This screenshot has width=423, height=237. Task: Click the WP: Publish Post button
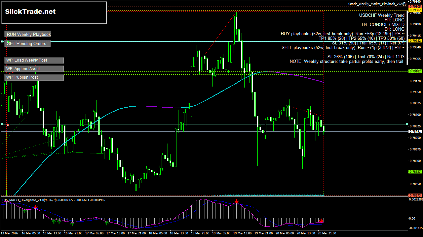(34, 77)
